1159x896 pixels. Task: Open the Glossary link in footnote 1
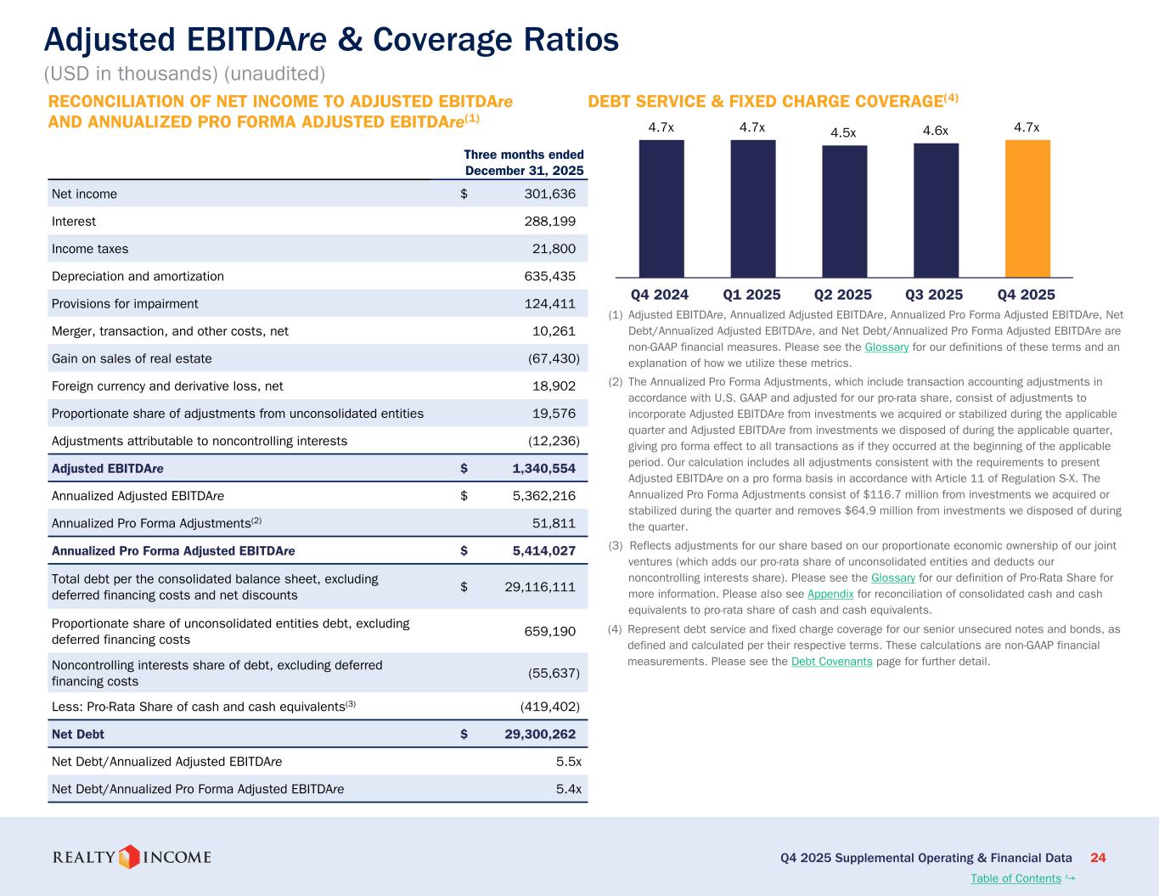click(x=886, y=347)
